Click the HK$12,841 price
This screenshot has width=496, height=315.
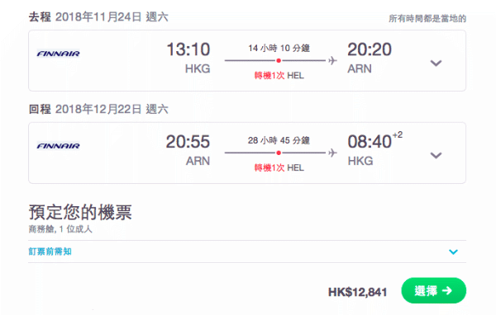357,292
